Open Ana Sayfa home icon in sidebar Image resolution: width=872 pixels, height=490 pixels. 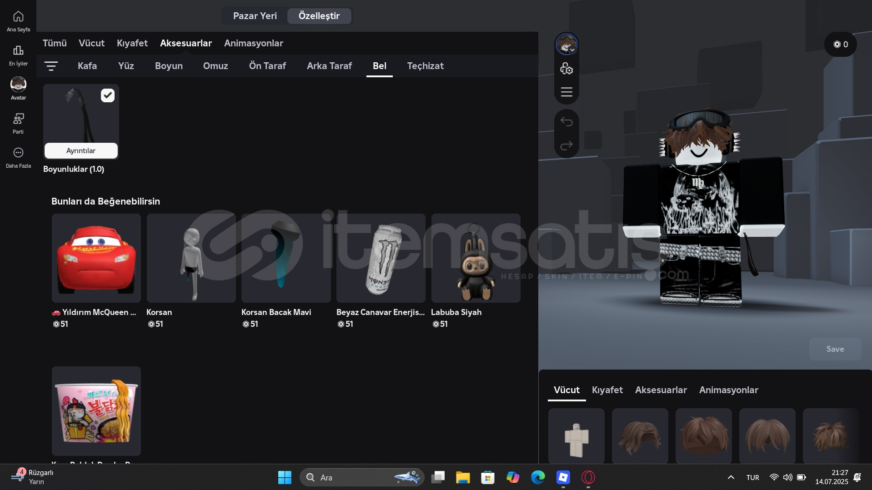[18, 17]
